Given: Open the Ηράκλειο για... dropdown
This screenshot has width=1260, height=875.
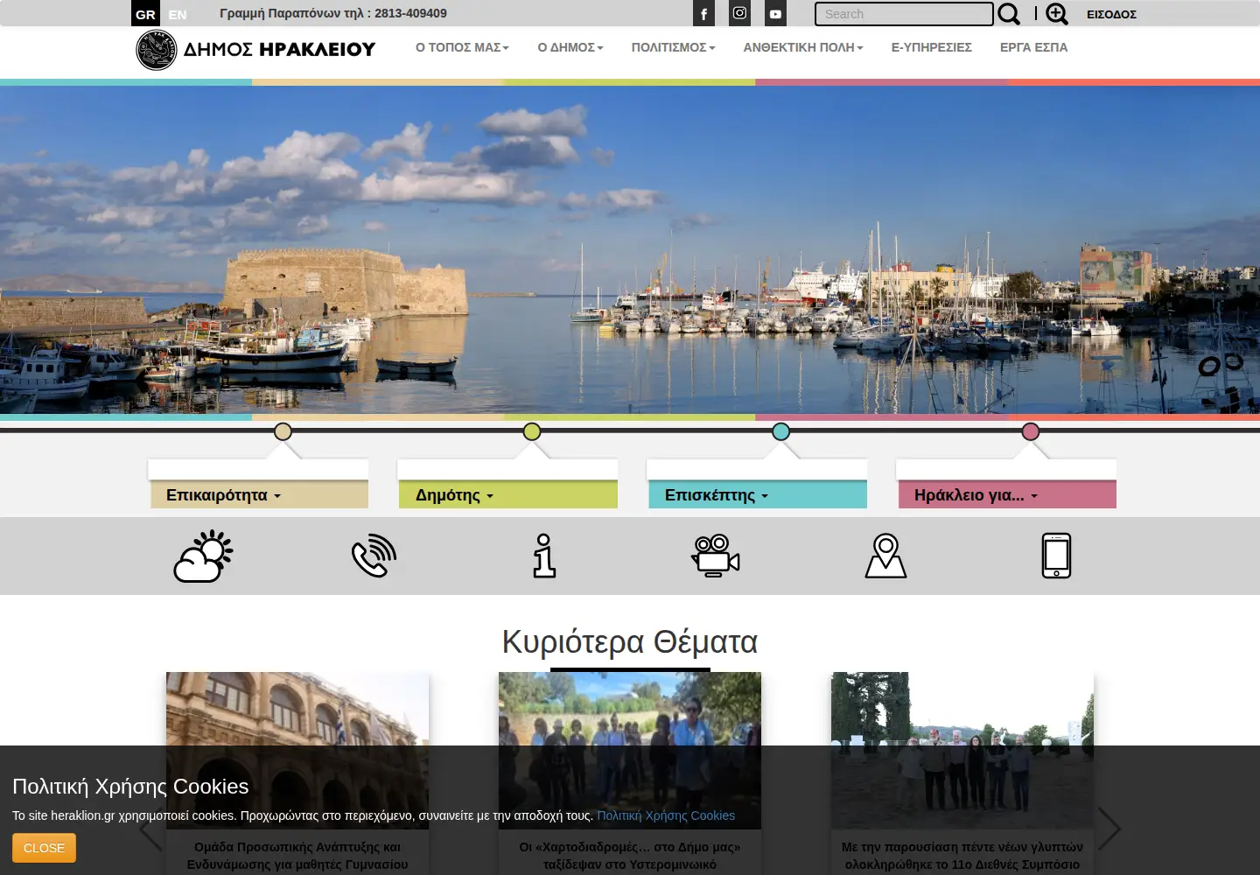Looking at the screenshot, I should click(x=1007, y=495).
